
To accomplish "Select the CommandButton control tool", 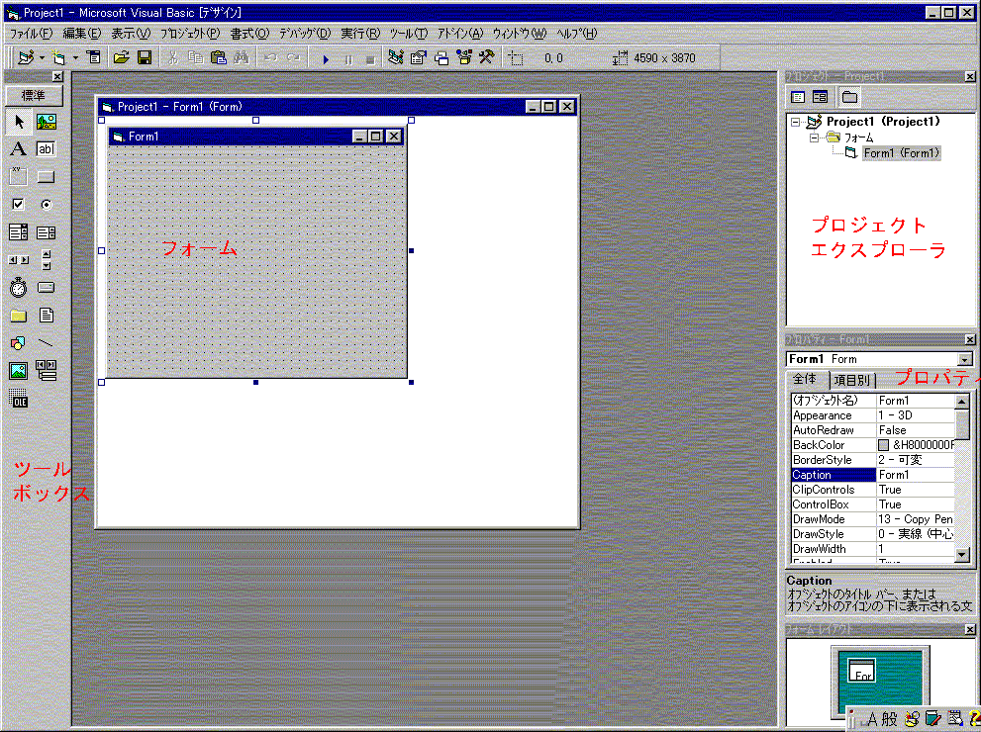I will pyautogui.click(x=46, y=177).
